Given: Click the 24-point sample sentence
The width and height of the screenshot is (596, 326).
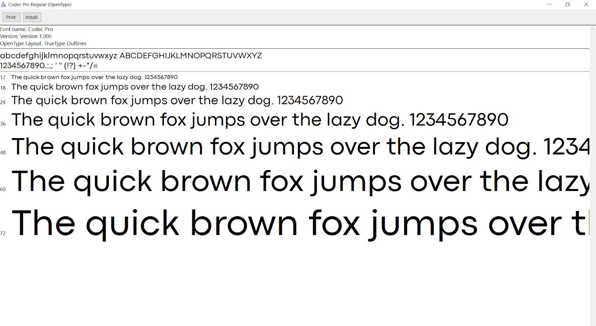Looking at the screenshot, I should tap(177, 100).
